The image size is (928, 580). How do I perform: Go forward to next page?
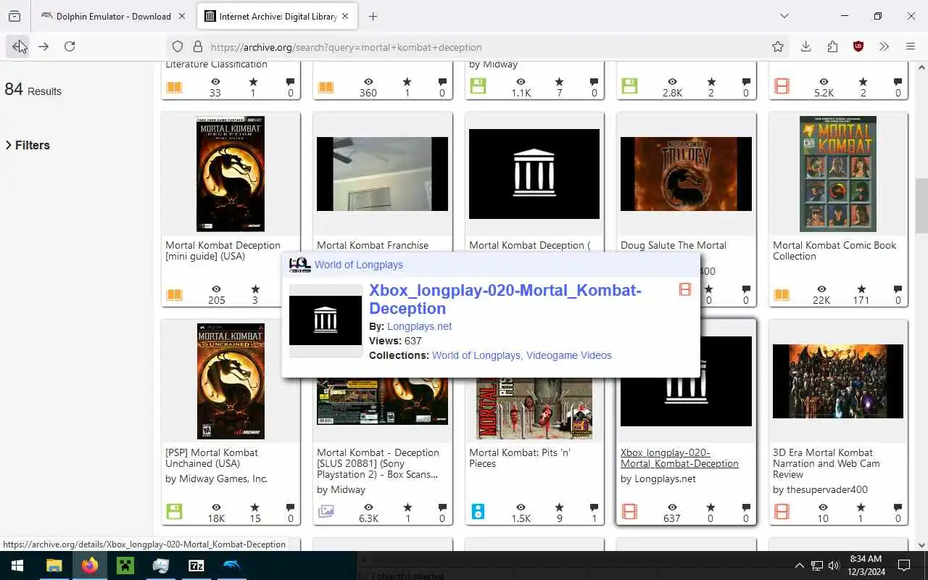coord(43,46)
